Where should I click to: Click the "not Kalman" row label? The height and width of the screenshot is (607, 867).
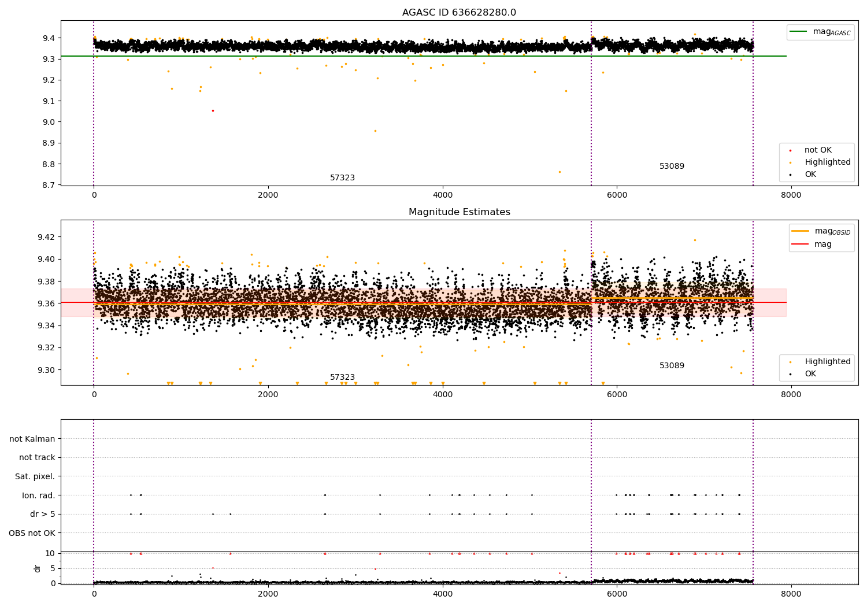pos(32,439)
